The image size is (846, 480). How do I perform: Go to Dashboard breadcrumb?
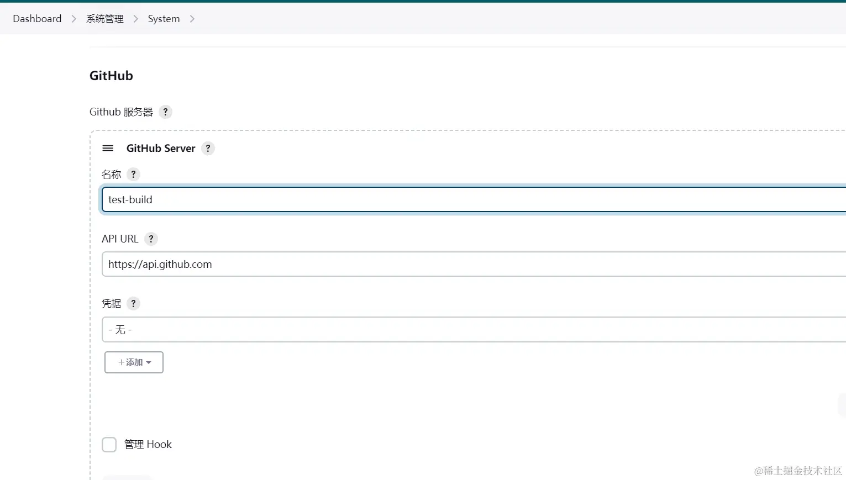pos(37,19)
